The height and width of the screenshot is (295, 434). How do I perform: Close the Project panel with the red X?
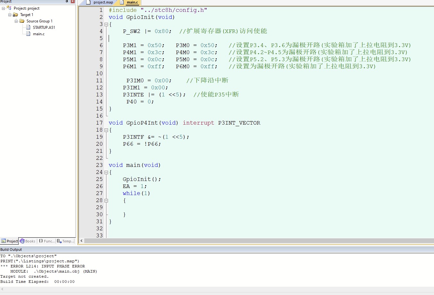tap(73, 1)
